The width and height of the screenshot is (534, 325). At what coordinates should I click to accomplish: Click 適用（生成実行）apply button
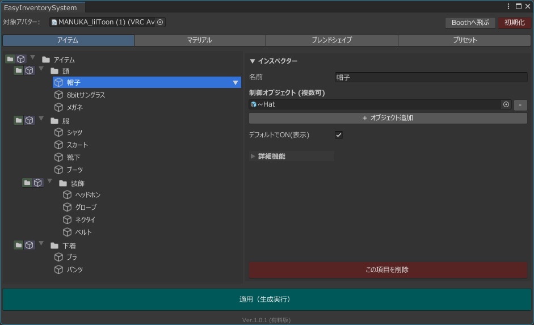tap(267, 299)
